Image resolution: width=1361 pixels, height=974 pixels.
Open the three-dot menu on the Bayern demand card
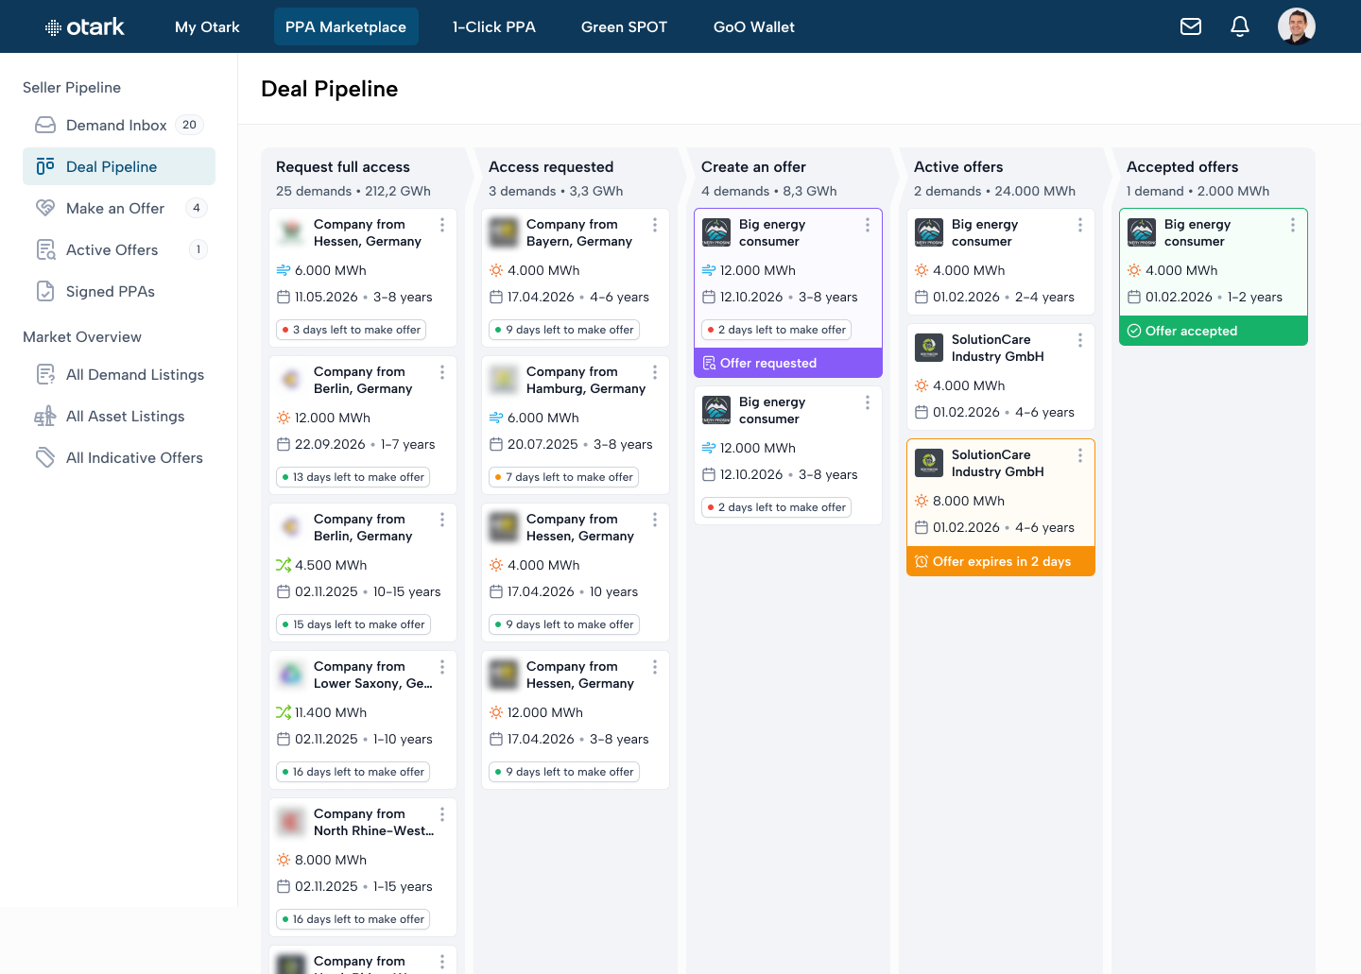pos(654,225)
